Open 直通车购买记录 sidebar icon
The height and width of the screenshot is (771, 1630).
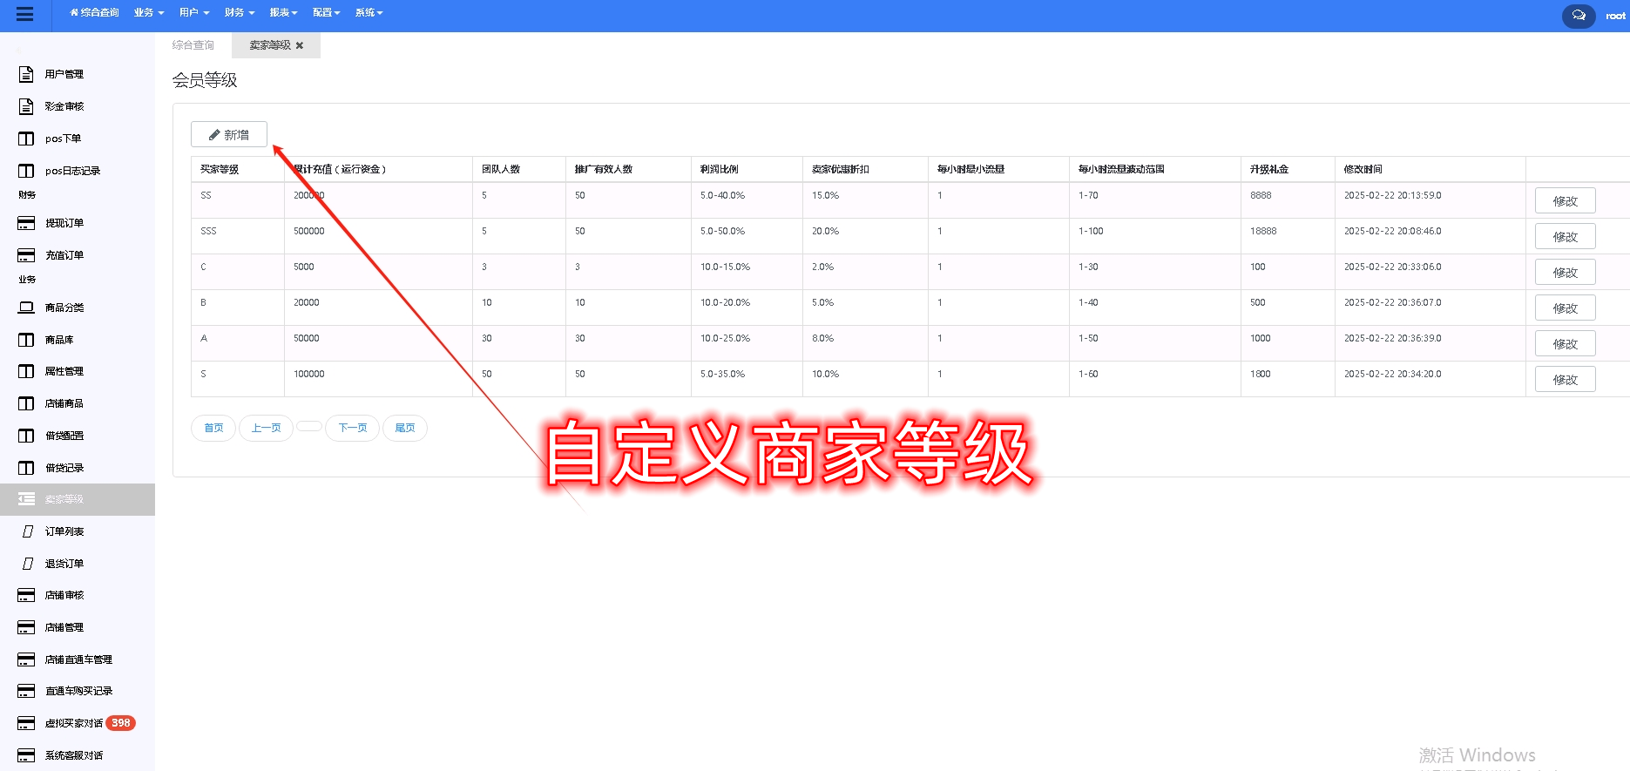pyautogui.click(x=26, y=691)
